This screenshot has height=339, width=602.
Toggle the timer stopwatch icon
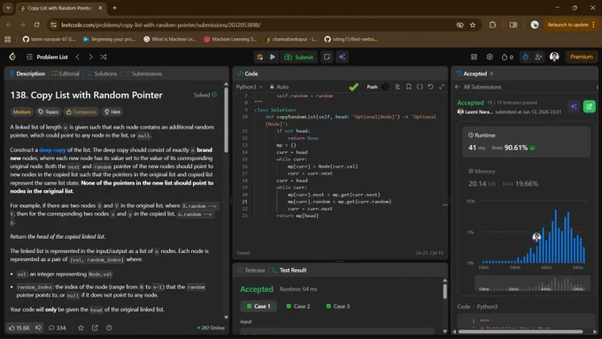click(x=525, y=57)
